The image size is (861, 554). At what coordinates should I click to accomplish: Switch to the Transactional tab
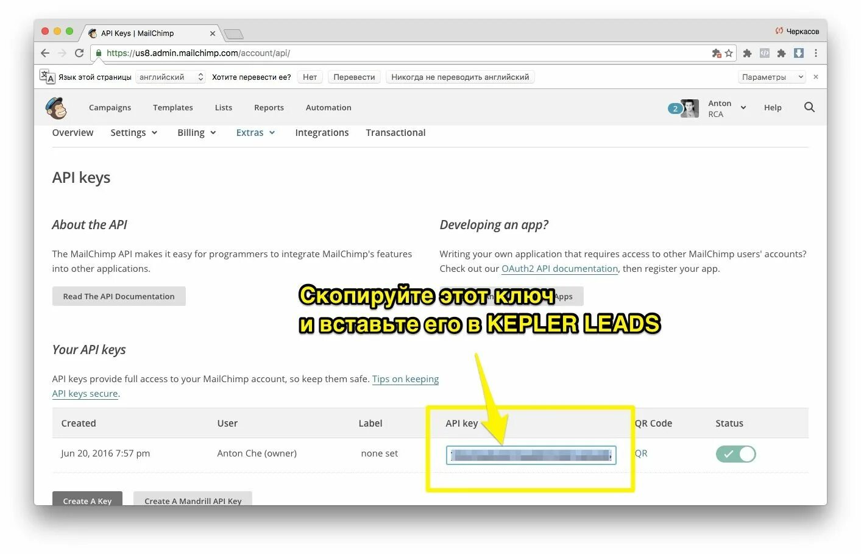[395, 133]
